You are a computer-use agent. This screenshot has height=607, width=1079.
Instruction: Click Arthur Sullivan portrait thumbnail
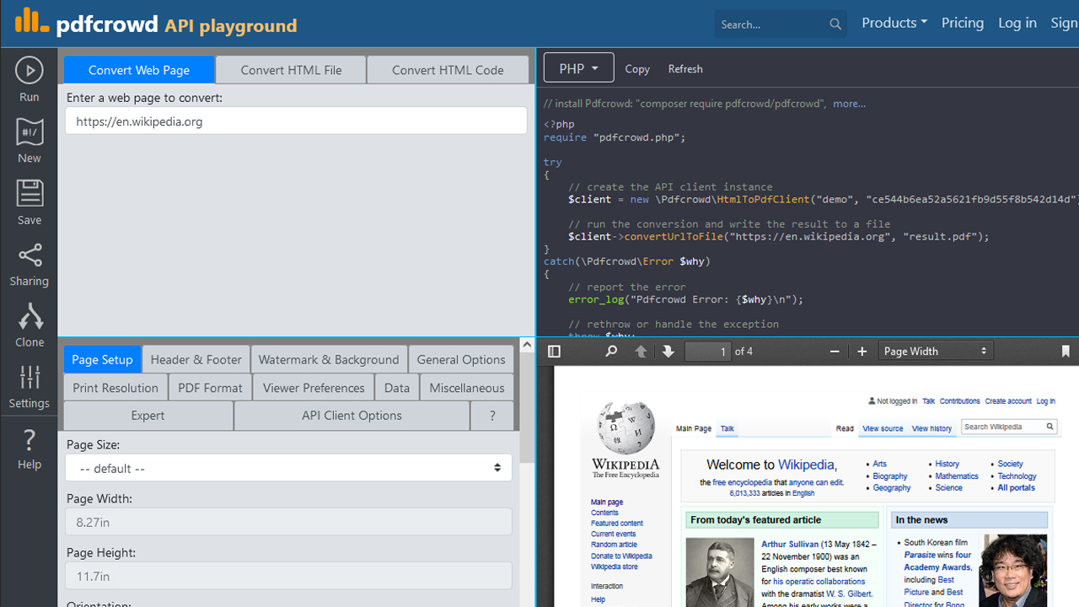(720, 572)
